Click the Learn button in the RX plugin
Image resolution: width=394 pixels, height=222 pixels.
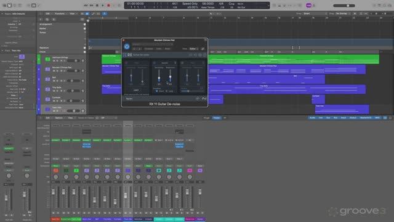point(136,90)
